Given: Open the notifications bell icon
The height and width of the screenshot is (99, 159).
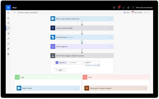Looking at the screenshot, I should pos(119,8).
